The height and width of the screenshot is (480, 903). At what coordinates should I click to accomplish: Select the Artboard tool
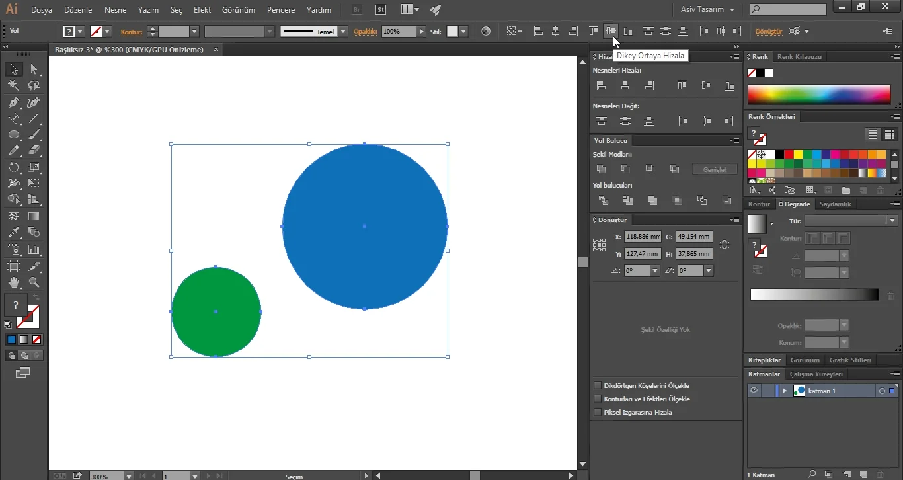(x=13, y=266)
